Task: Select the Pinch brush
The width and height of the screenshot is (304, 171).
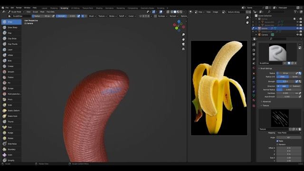Action: [x=11, y=99]
